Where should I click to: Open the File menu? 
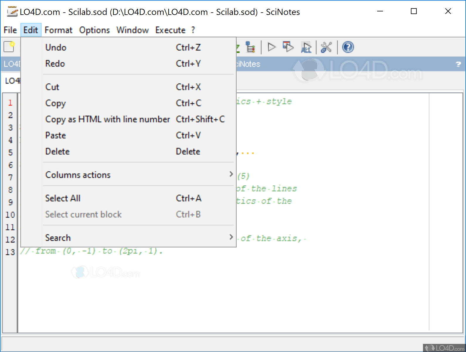[x=10, y=30]
